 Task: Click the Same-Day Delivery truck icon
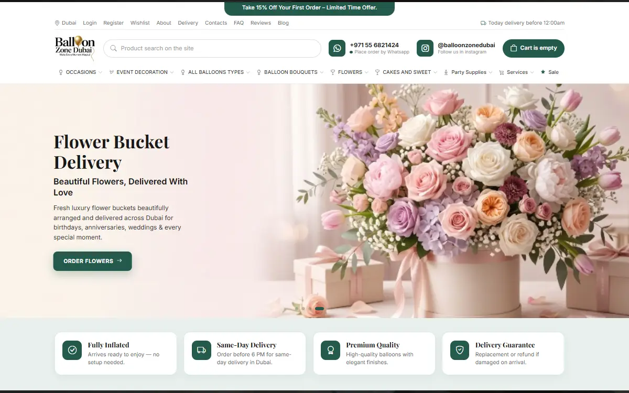(x=201, y=350)
